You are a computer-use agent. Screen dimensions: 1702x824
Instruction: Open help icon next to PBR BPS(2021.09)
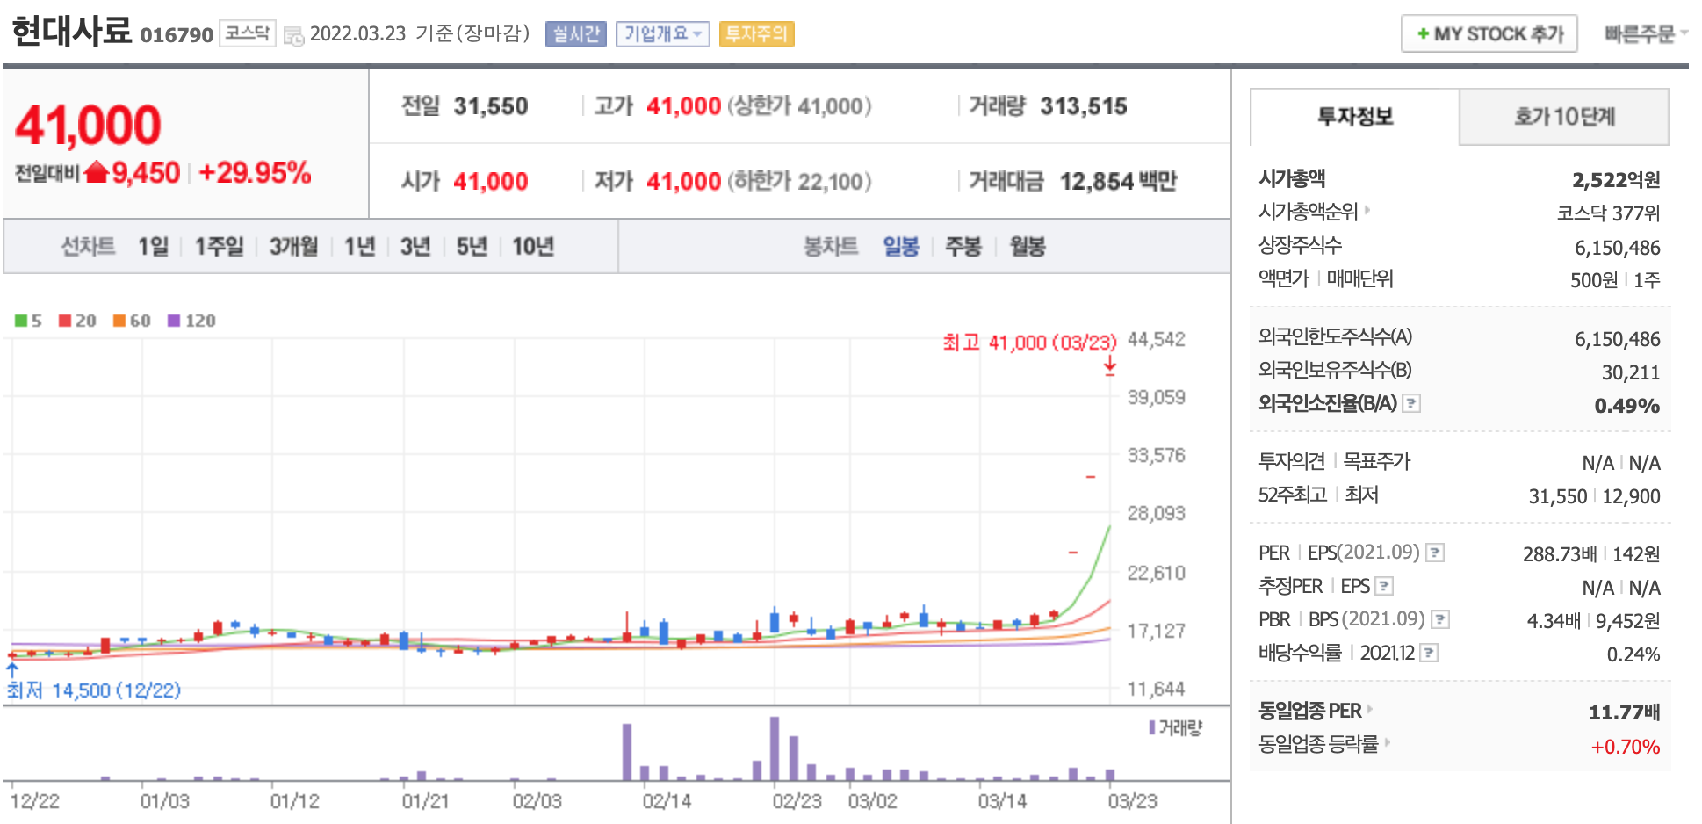[1440, 619]
